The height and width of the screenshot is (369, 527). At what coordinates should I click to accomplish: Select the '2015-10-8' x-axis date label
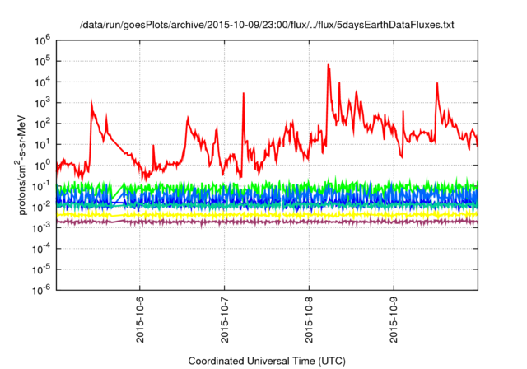coord(310,320)
